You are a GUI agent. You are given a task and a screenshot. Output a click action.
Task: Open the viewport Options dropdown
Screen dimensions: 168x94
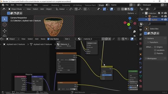coord(132,13)
